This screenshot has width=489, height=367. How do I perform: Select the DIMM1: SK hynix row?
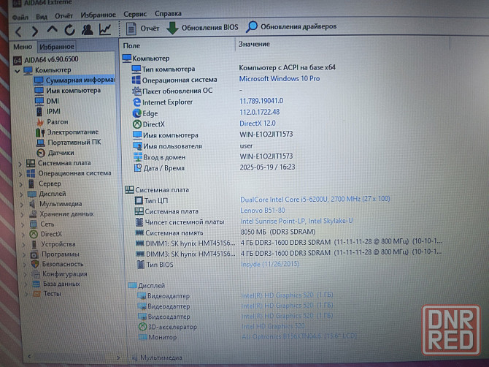click(288, 243)
